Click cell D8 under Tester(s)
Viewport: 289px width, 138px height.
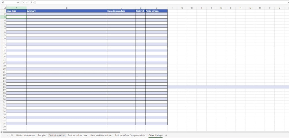pyautogui.click(x=141, y=32)
